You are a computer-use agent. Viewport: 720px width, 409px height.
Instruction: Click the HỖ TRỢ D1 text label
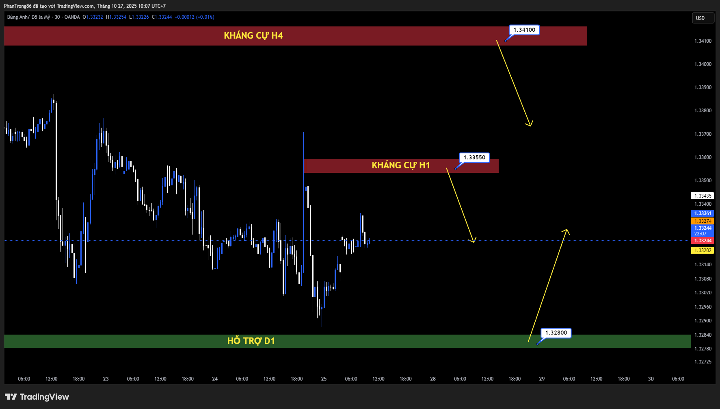tap(251, 341)
